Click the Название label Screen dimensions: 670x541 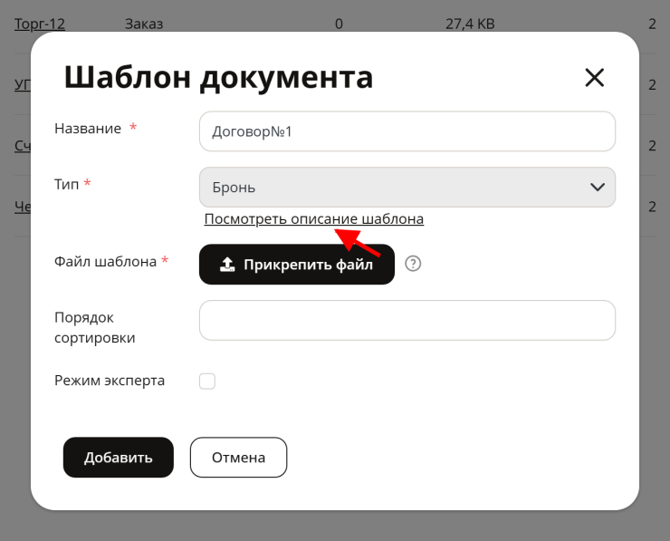click(x=88, y=129)
